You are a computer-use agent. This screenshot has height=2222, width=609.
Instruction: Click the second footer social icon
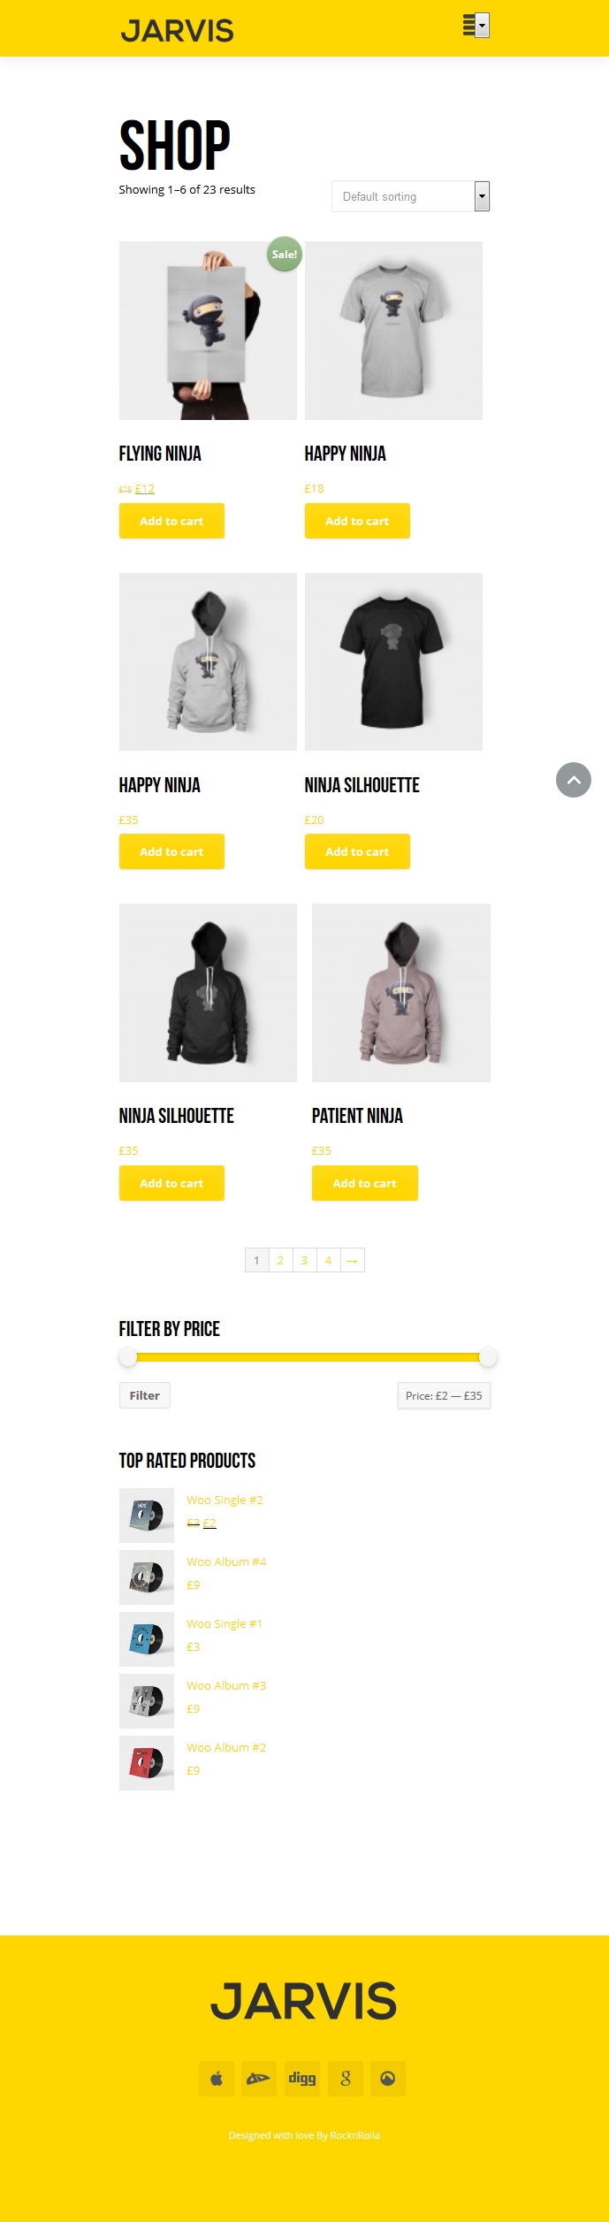click(x=259, y=2079)
